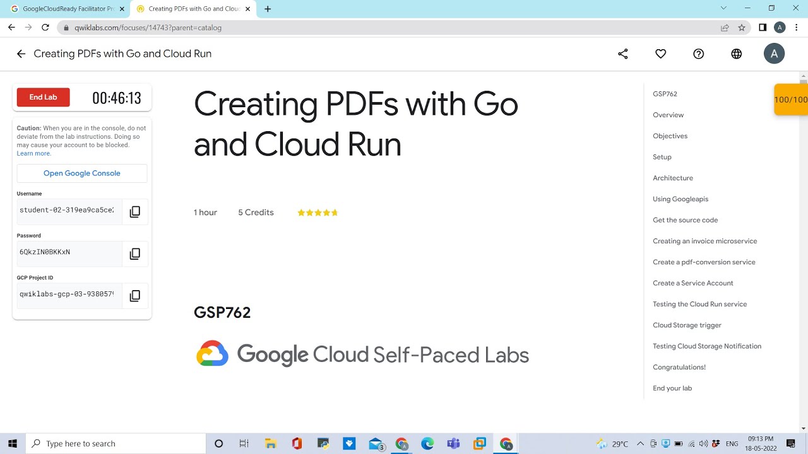Go to Testing Cloud Storage Notification section
Viewport: 808px width, 454px height.
tap(707, 346)
